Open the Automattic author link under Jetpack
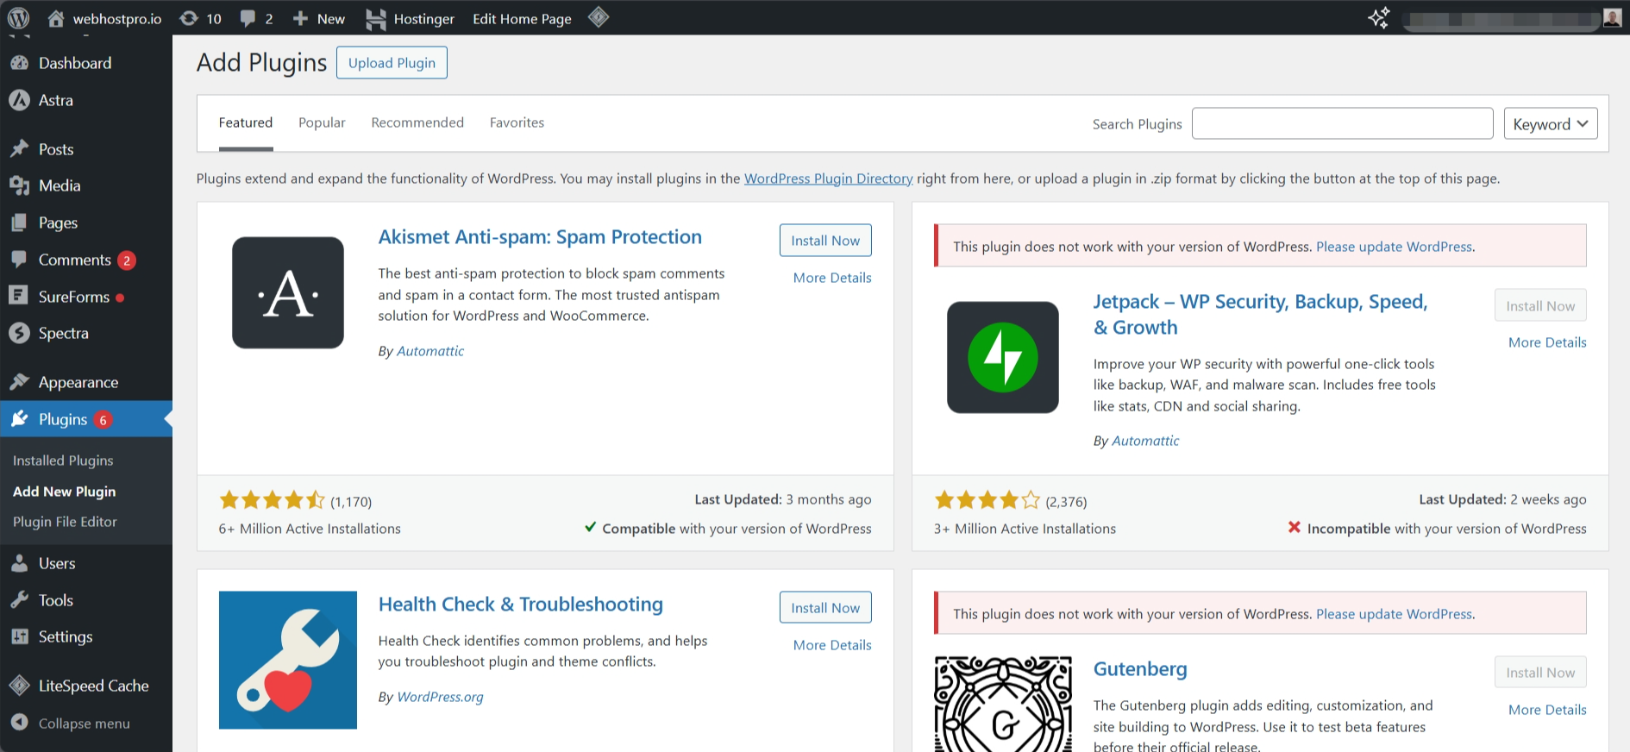This screenshot has height=752, width=1630. 1145,441
